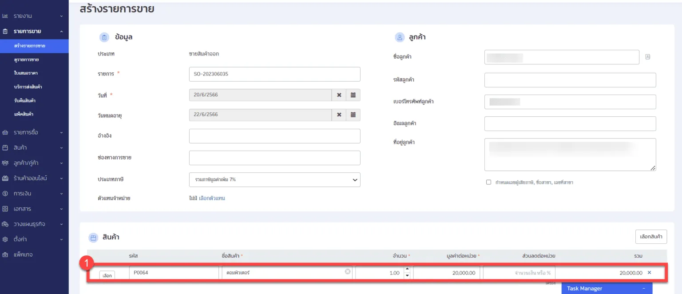The image size is (682, 294).
Task: Clear the วันหมดอายุ date value
Action: click(x=339, y=115)
